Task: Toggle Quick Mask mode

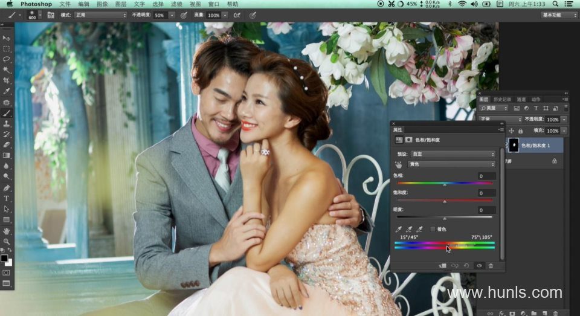Action: [x=6, y=272]
